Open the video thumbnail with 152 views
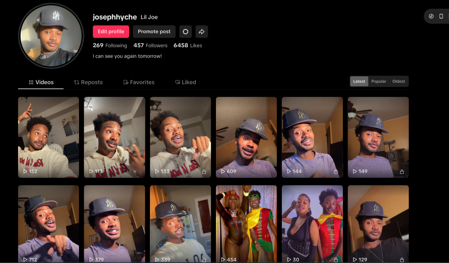The width and height of the screenshot is (449, 263). click(48, 137)
